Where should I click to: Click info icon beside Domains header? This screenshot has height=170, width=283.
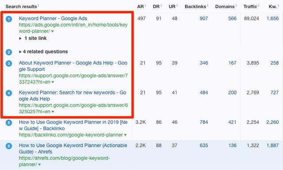(236, 6)
